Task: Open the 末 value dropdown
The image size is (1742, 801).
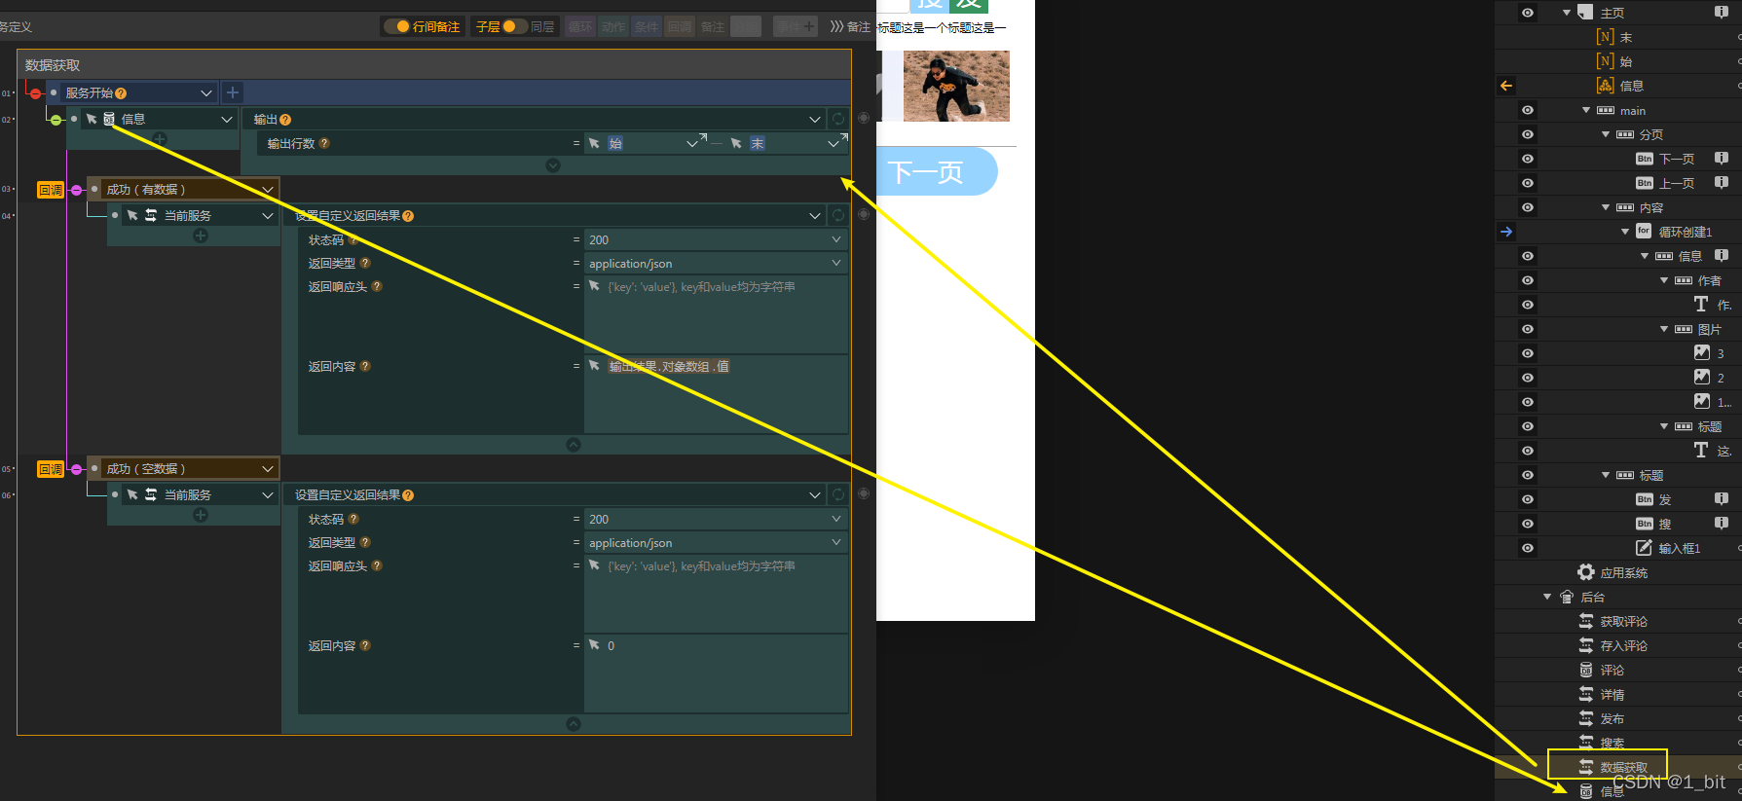Action: 834,143
